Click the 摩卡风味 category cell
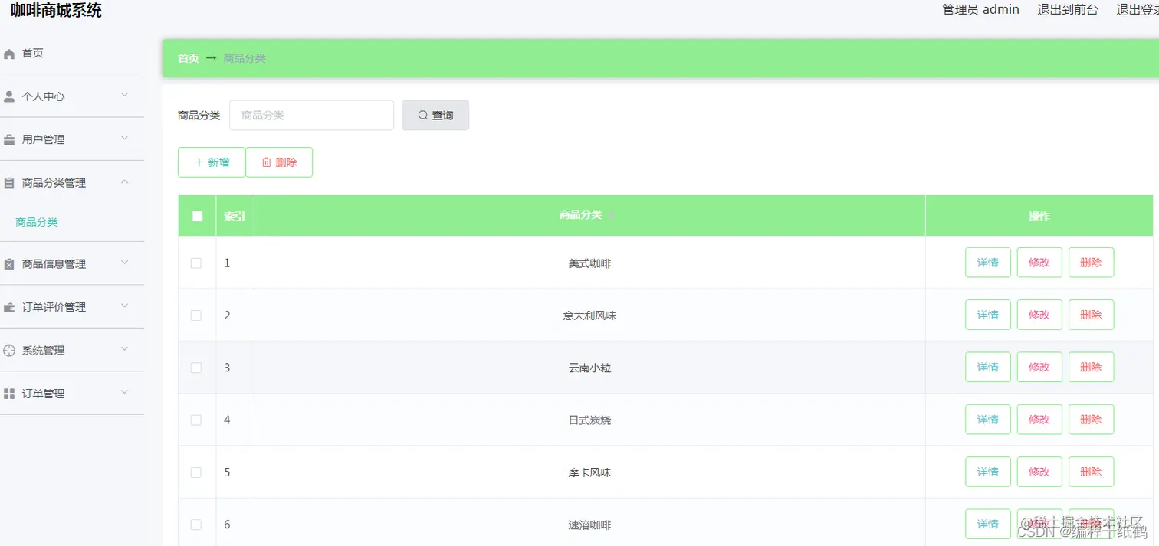The height and width of the screenshot is (546, 1159). pyautogui.click(x=589, y=472)
